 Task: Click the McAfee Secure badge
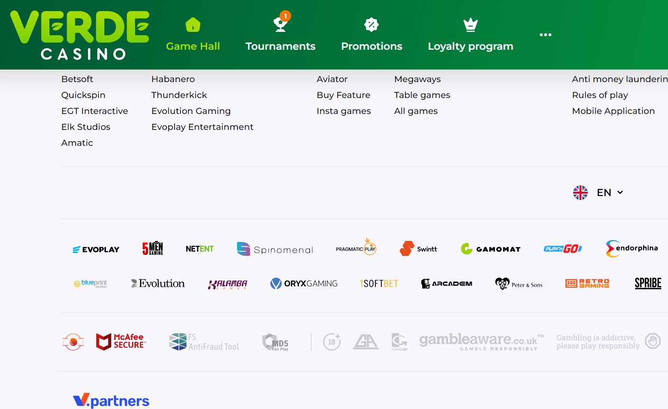click(x=121, y=341)
